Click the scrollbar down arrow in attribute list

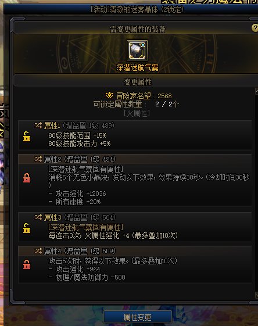256,295
